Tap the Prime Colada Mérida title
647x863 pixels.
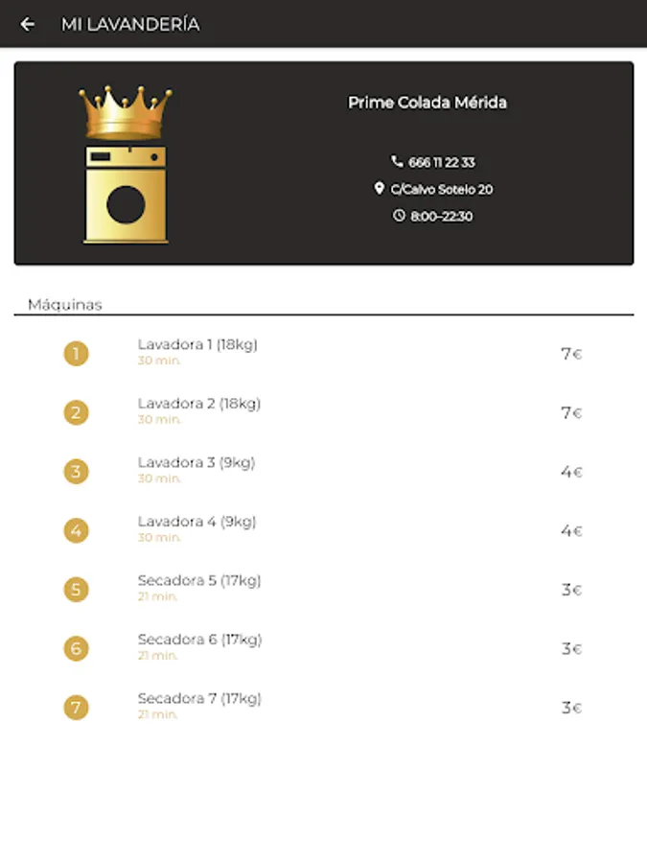427,103
